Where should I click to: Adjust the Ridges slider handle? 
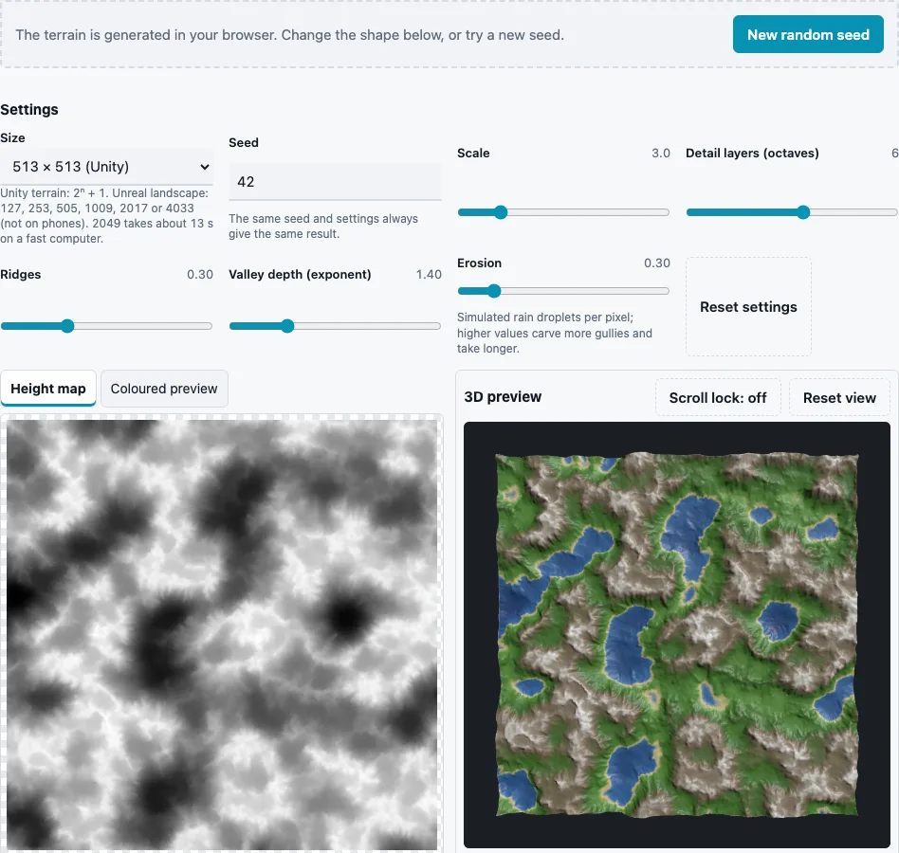tap(67, 326)
